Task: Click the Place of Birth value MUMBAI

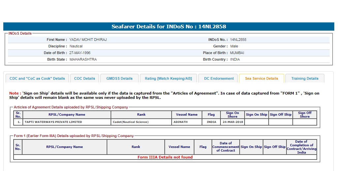Action: (237, 53)
